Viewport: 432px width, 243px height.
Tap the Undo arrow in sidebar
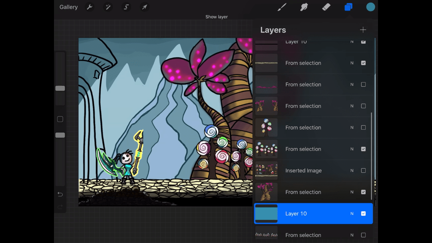pyautogui.click(x=60, y=194)
